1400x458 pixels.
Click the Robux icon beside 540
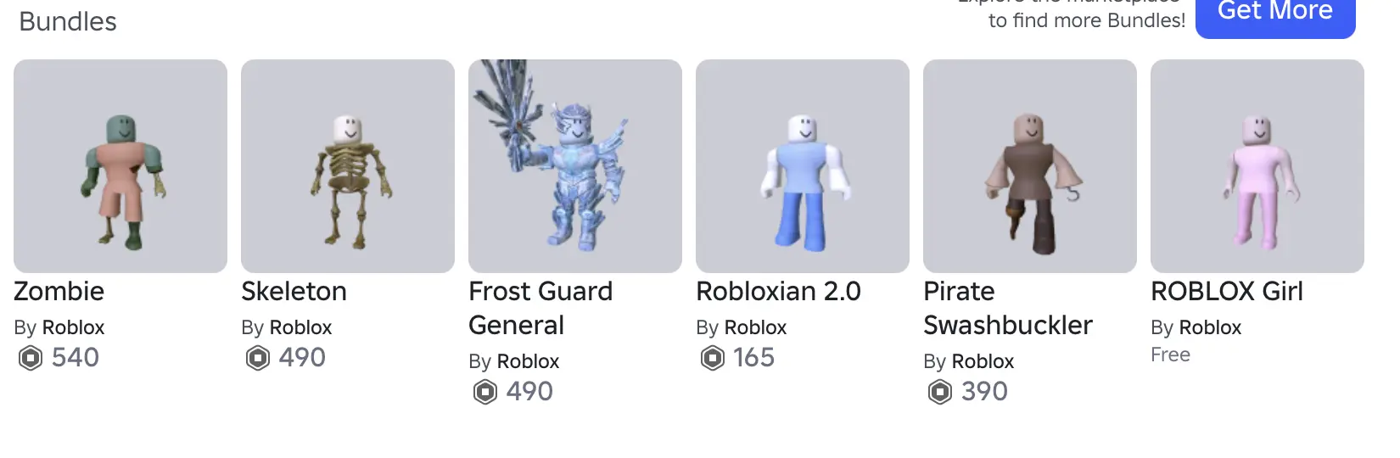(x=31, y=359)
